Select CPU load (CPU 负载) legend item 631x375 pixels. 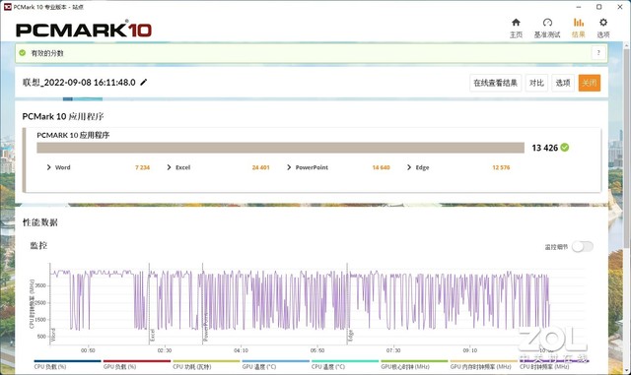[x=67, y=364]
